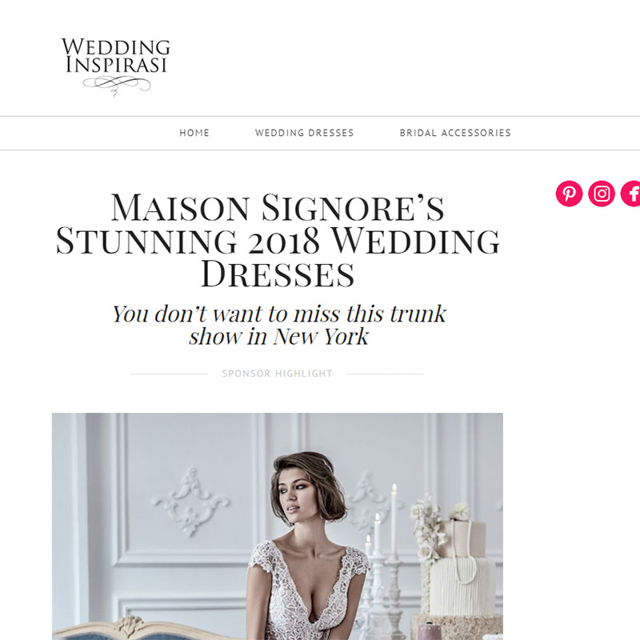Click the white candlesticks in photo
This screenshot has height=640, width=640.
[382, 563]
